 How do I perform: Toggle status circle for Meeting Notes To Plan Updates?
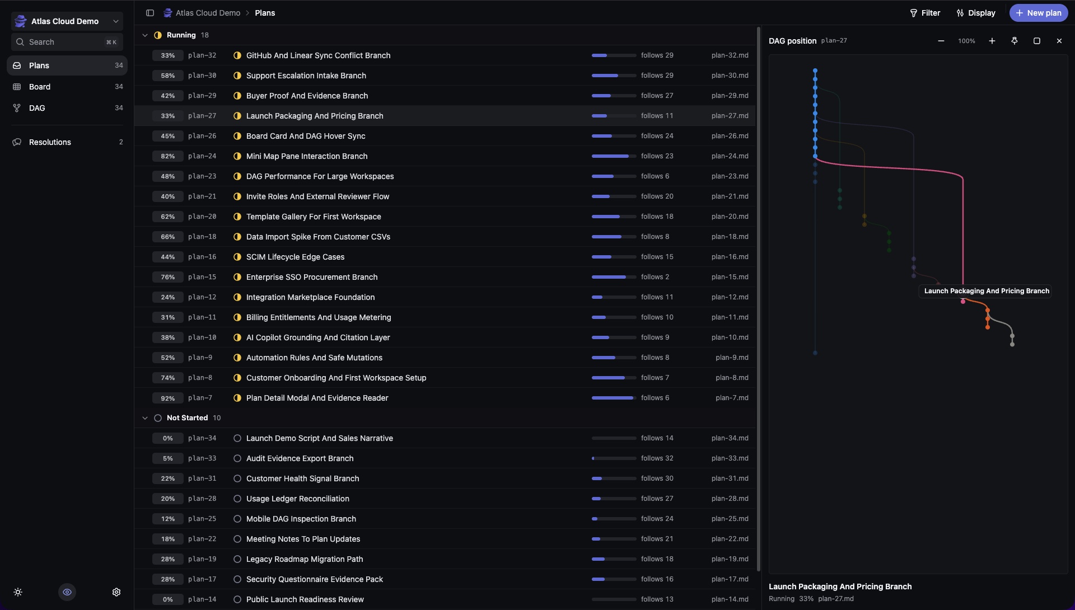(237, 539)
